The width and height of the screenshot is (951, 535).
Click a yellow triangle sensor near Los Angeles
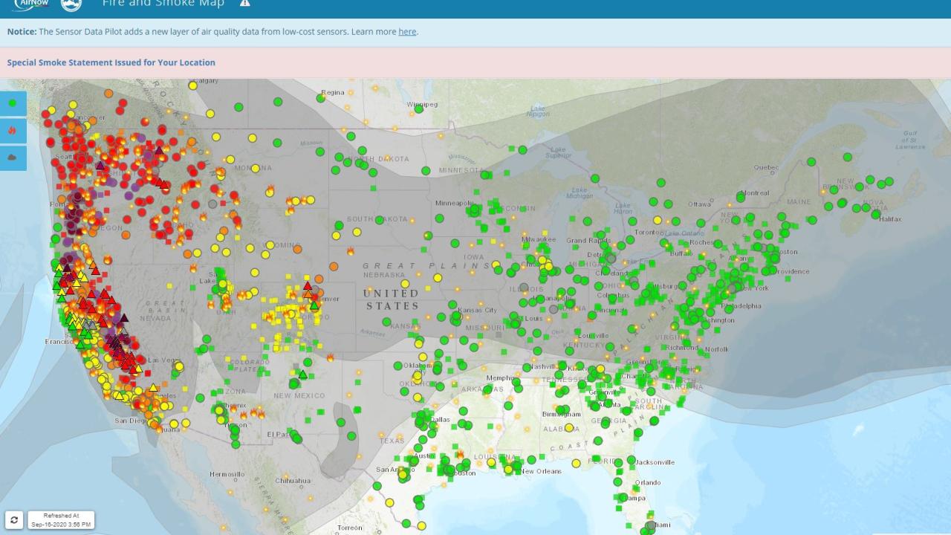pos(153,388)
